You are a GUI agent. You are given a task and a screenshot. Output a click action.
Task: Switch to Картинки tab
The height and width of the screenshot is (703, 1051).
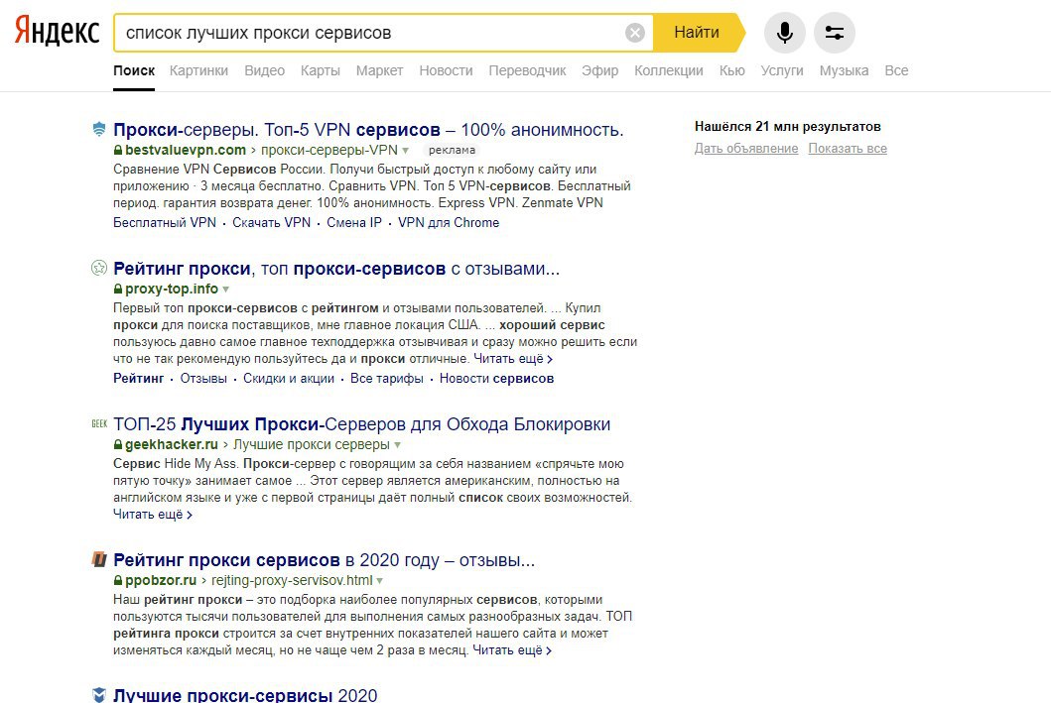point(198,70)
